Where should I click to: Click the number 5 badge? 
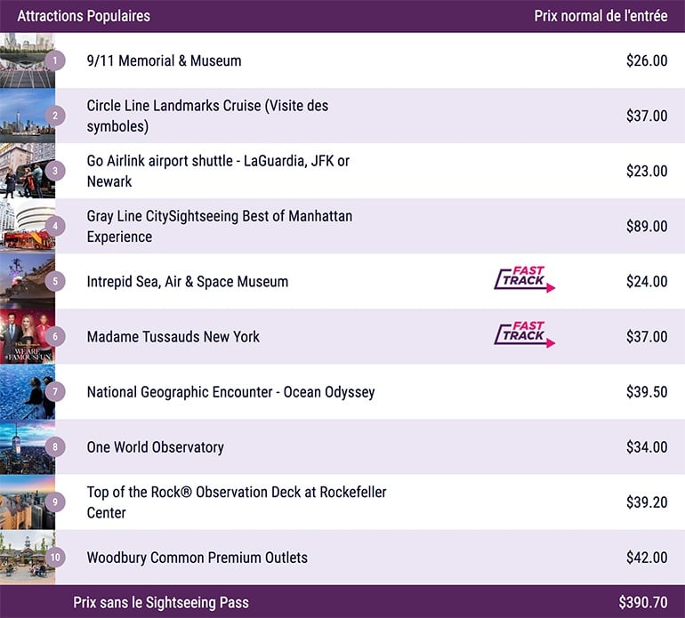tap(55, 281)
